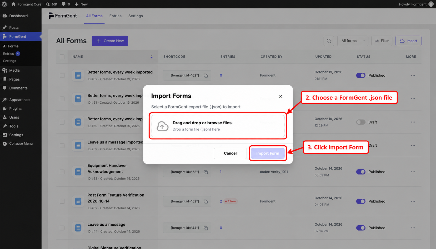Open the Dashboard sidebar item
The height and width of the screenshot is (249, 436).
click(x=21, y=16)
